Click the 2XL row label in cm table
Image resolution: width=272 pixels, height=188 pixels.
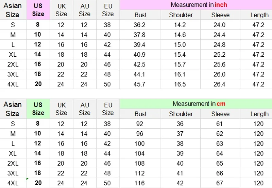coord(13,163)
